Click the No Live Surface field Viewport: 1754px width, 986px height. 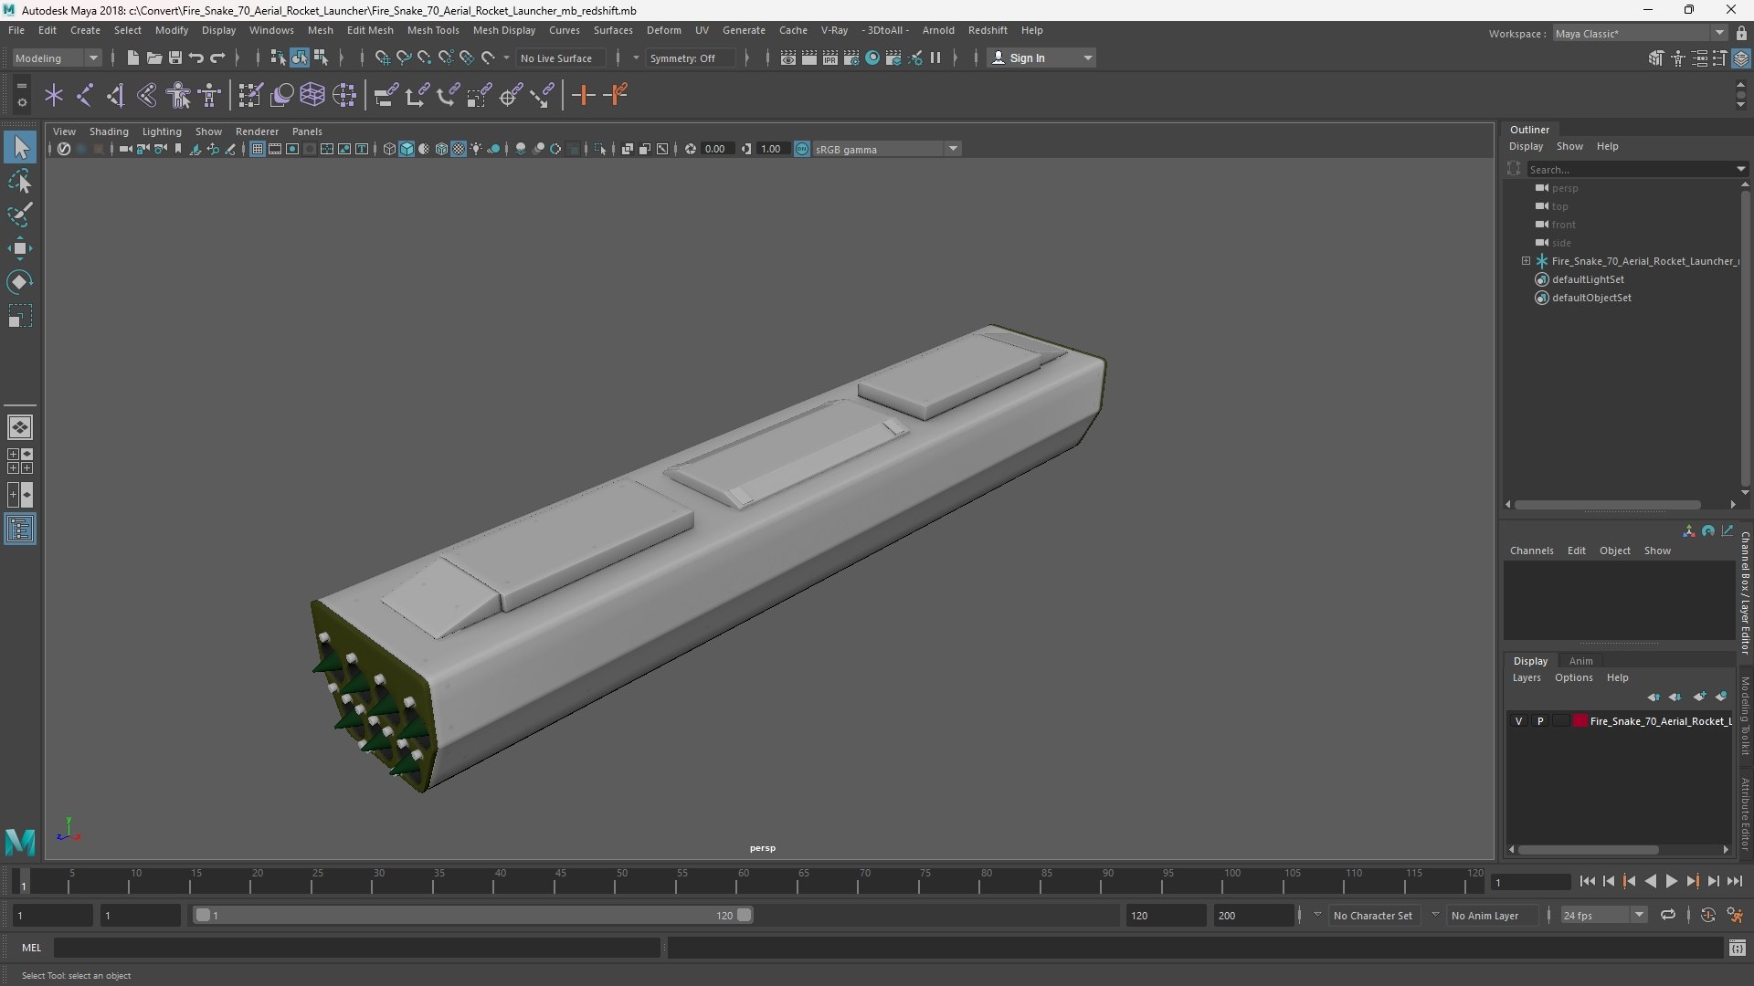[x=559, y=58]
